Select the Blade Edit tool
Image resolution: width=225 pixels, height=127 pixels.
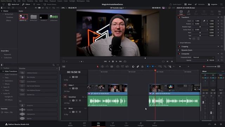coord(112,67)
